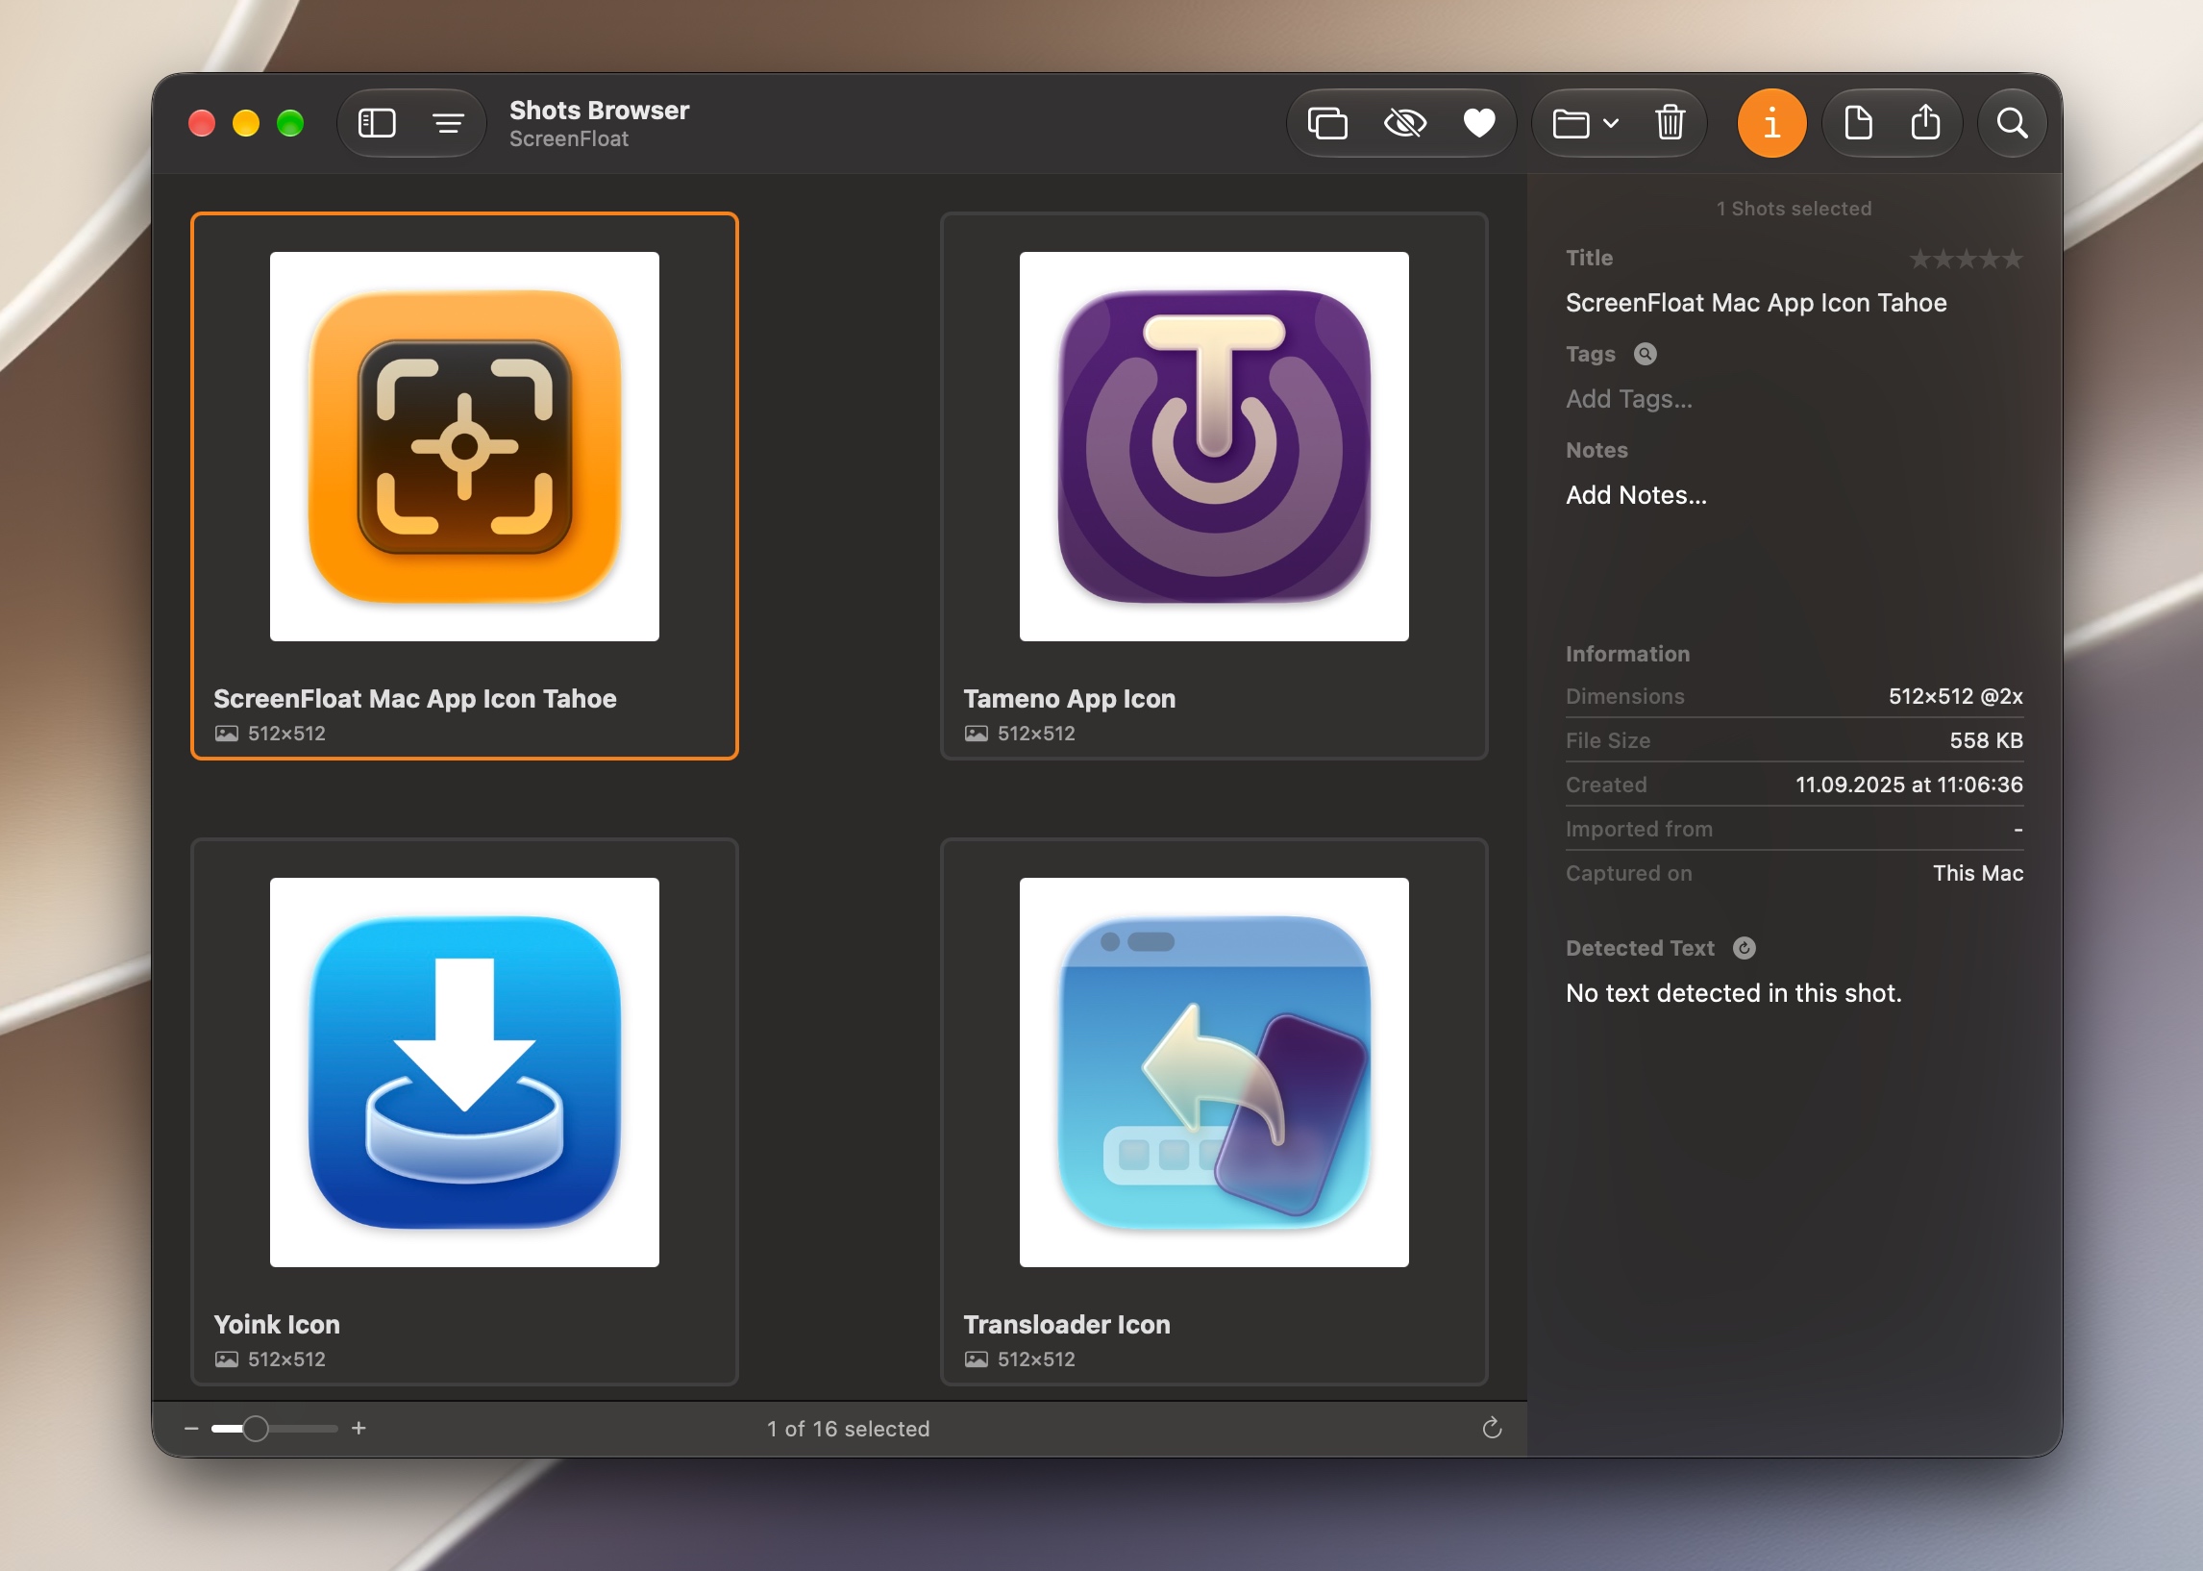2203x1571 pixels.
Task: Adjust the thumbnail size slider
Action: coord(274,1428)
